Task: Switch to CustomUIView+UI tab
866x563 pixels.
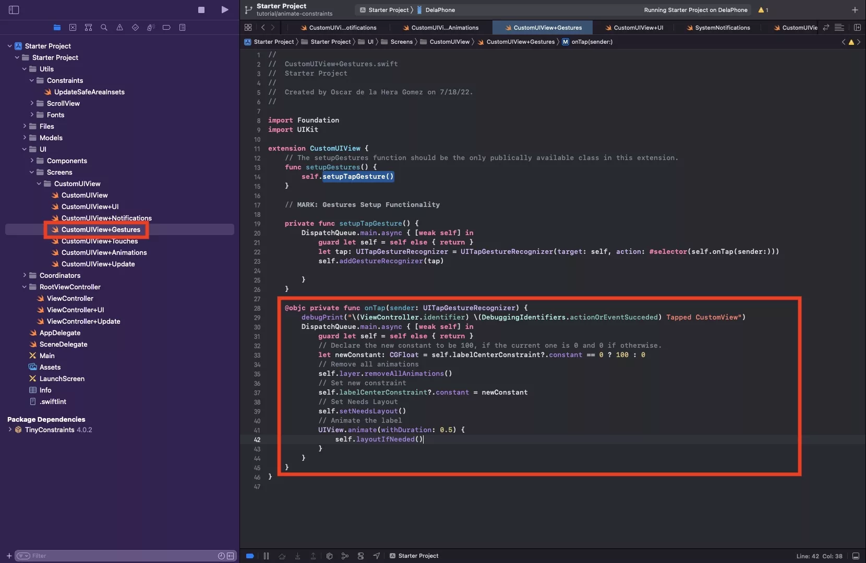Action: (633, 28)
